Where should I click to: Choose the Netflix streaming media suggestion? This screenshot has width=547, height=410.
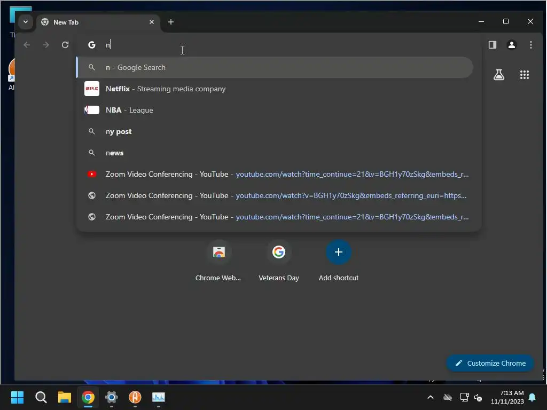pos(275,89)
